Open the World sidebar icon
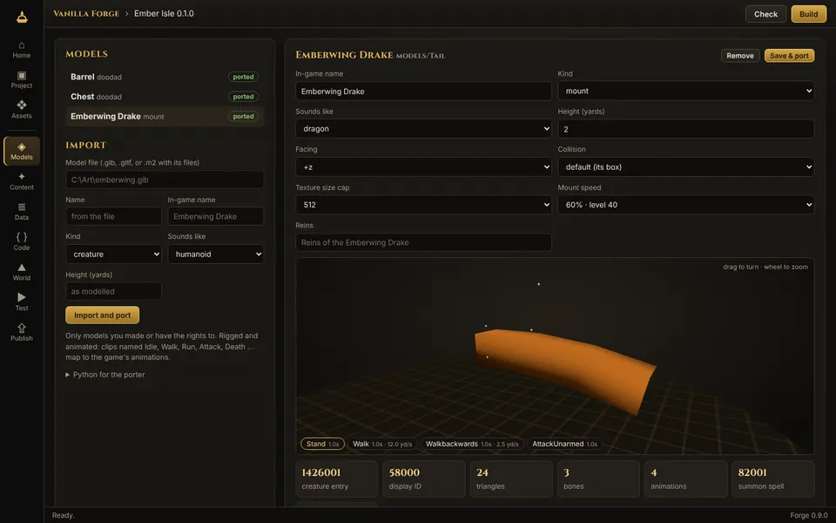This screenshot has width=836, height=523. point(21,272)
